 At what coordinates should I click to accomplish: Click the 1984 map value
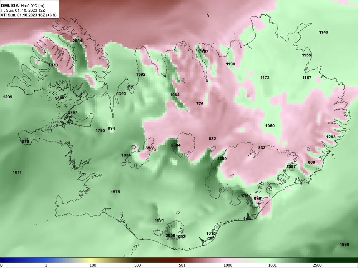point(175,95)
